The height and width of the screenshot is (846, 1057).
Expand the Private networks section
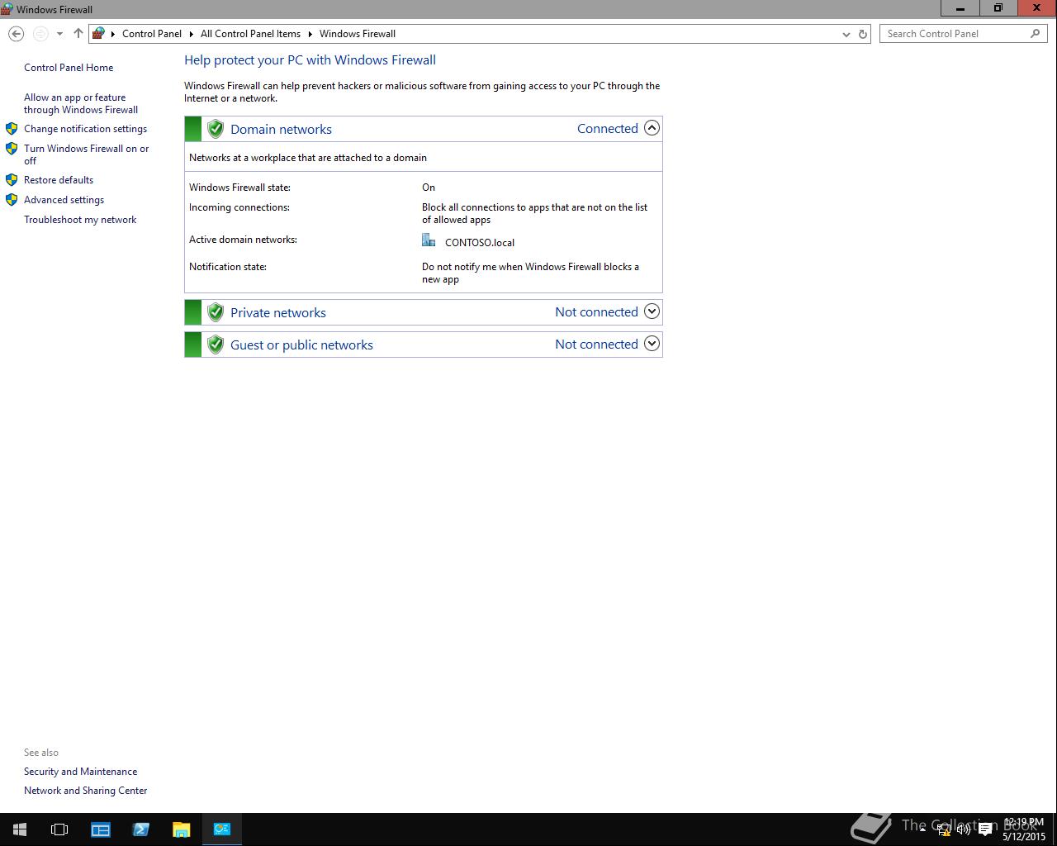pos(652,311)
